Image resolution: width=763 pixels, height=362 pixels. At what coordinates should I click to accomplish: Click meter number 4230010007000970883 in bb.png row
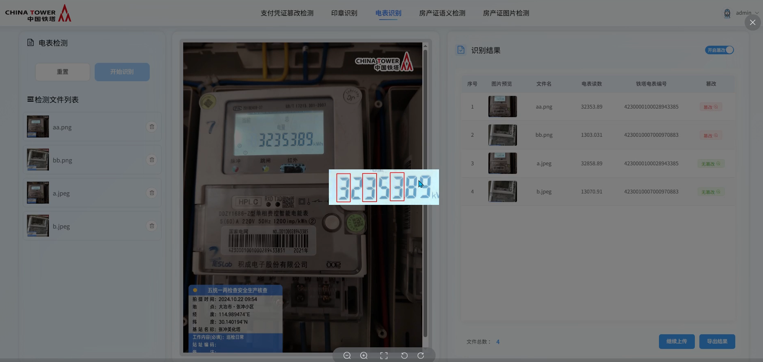[651, 135]
